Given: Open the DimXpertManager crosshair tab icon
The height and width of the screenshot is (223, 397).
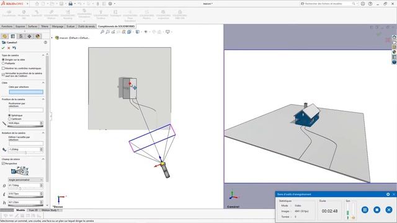Looking at the screenshot, I should [29, 37].
